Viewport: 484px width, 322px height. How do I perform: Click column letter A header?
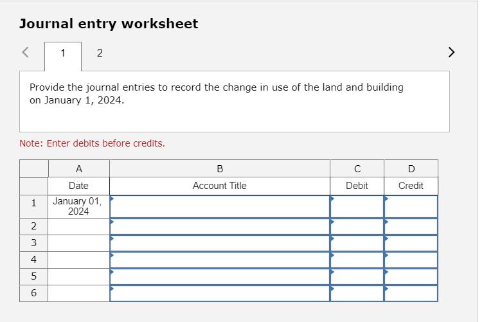[78, 168]
